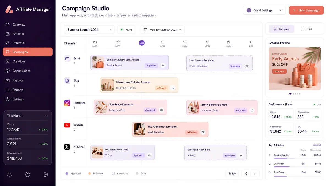Screen dimensions: 330x186
Task: Click the Settings gear icon
Action: (x=7, y=99)
